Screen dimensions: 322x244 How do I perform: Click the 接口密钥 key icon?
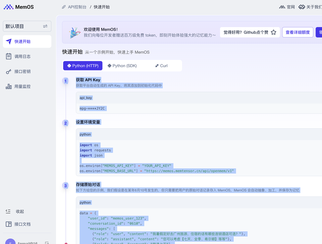[9, 72]
